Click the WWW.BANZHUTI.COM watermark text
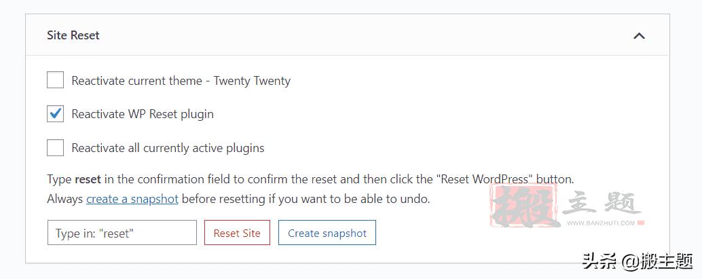 pos(601,223)
